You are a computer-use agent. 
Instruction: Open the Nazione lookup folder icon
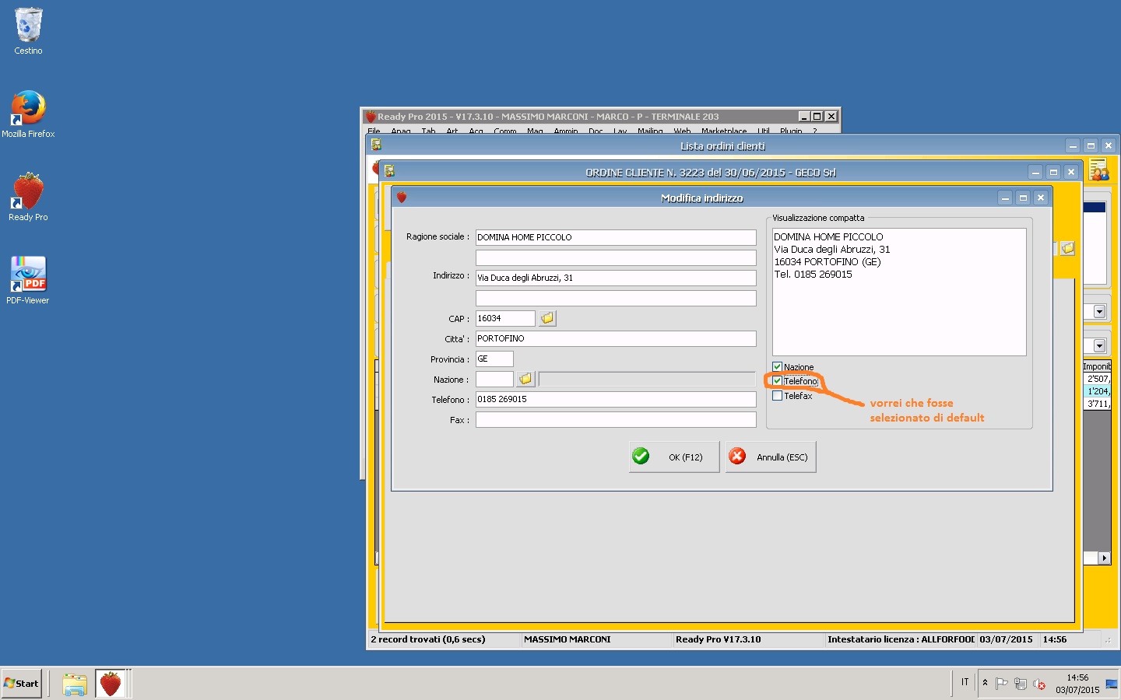(x=525, y=379)
